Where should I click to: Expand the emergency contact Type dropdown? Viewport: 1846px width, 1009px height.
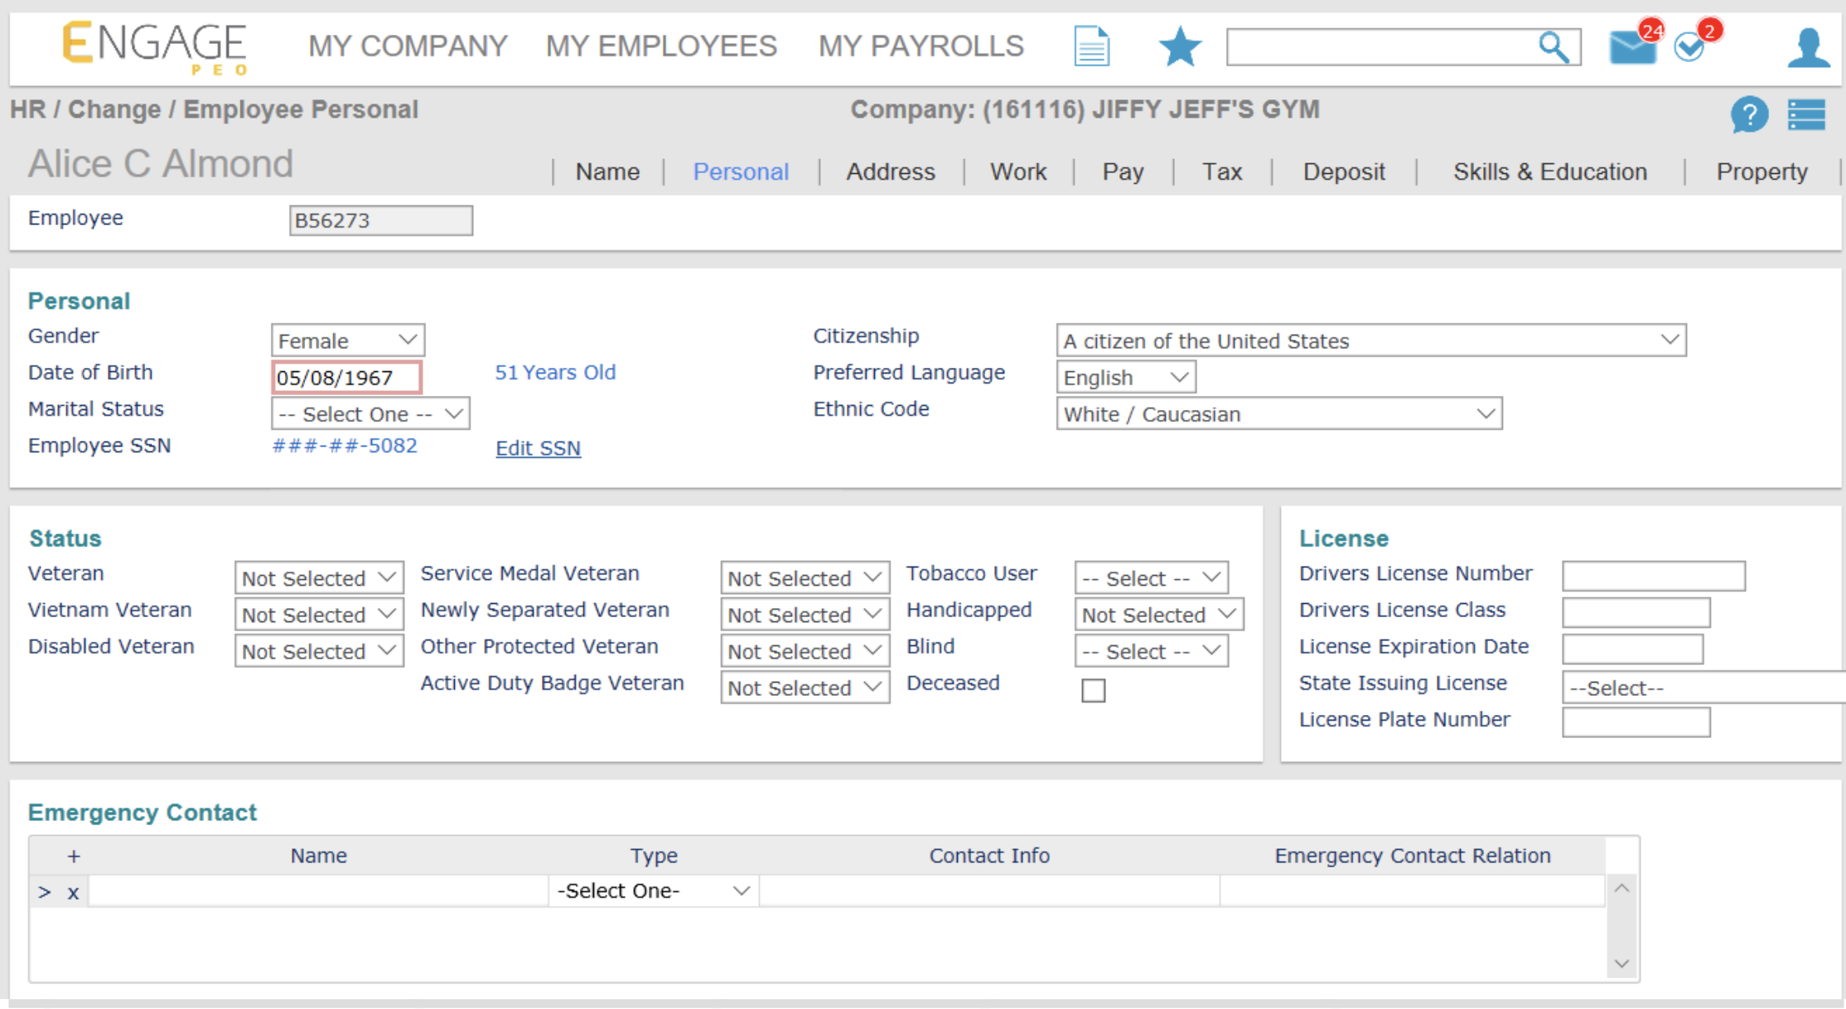click(x=653, y=891)
